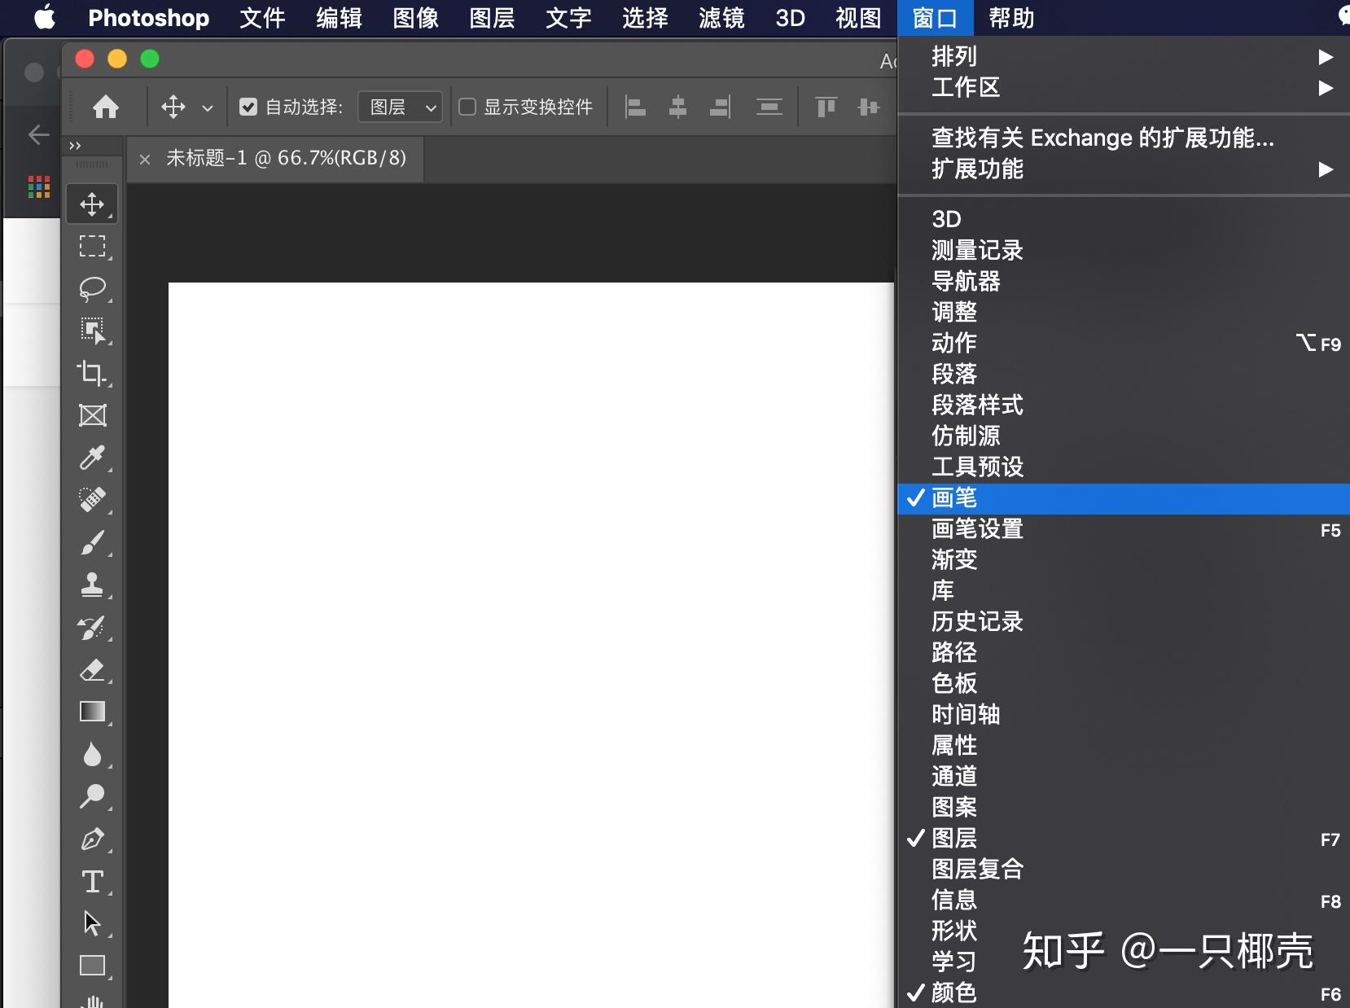
Task: Choose the Clone Stamp tool
Action: coord(93,585)
